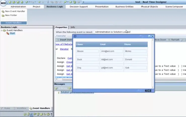Click New Folder in ribbon
186x117 pixels.
click(9, 15)
